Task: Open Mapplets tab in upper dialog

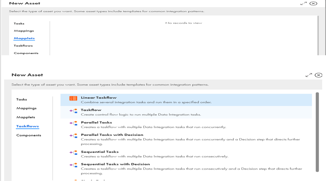Action: [x=24, y=38]
